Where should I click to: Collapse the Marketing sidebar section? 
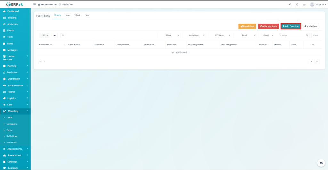click(15, 111)
